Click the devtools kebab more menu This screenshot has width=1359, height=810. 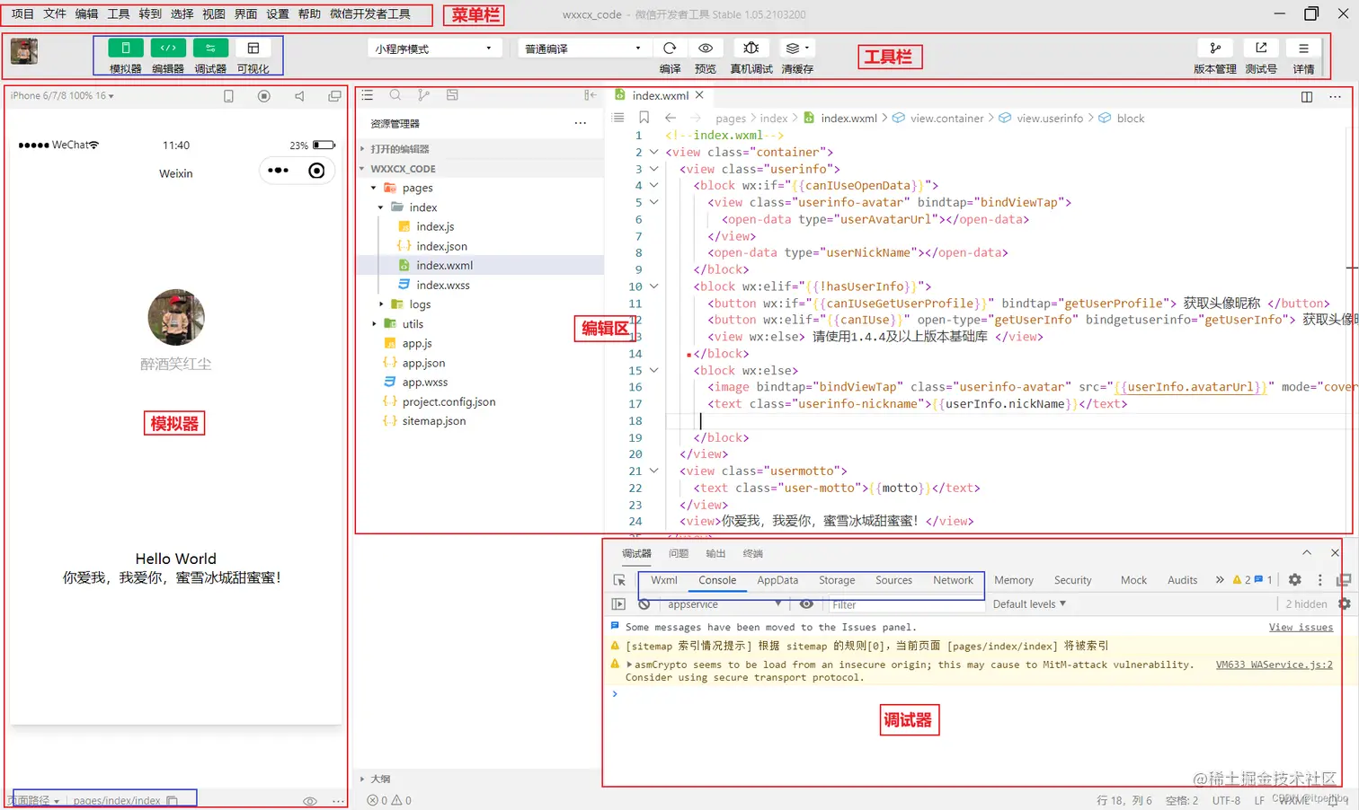pyautogui.click(x=1319, y=580)
